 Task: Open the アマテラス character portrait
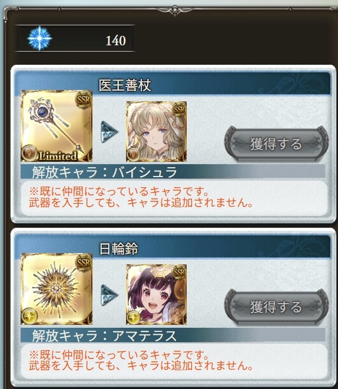[157, 294]
